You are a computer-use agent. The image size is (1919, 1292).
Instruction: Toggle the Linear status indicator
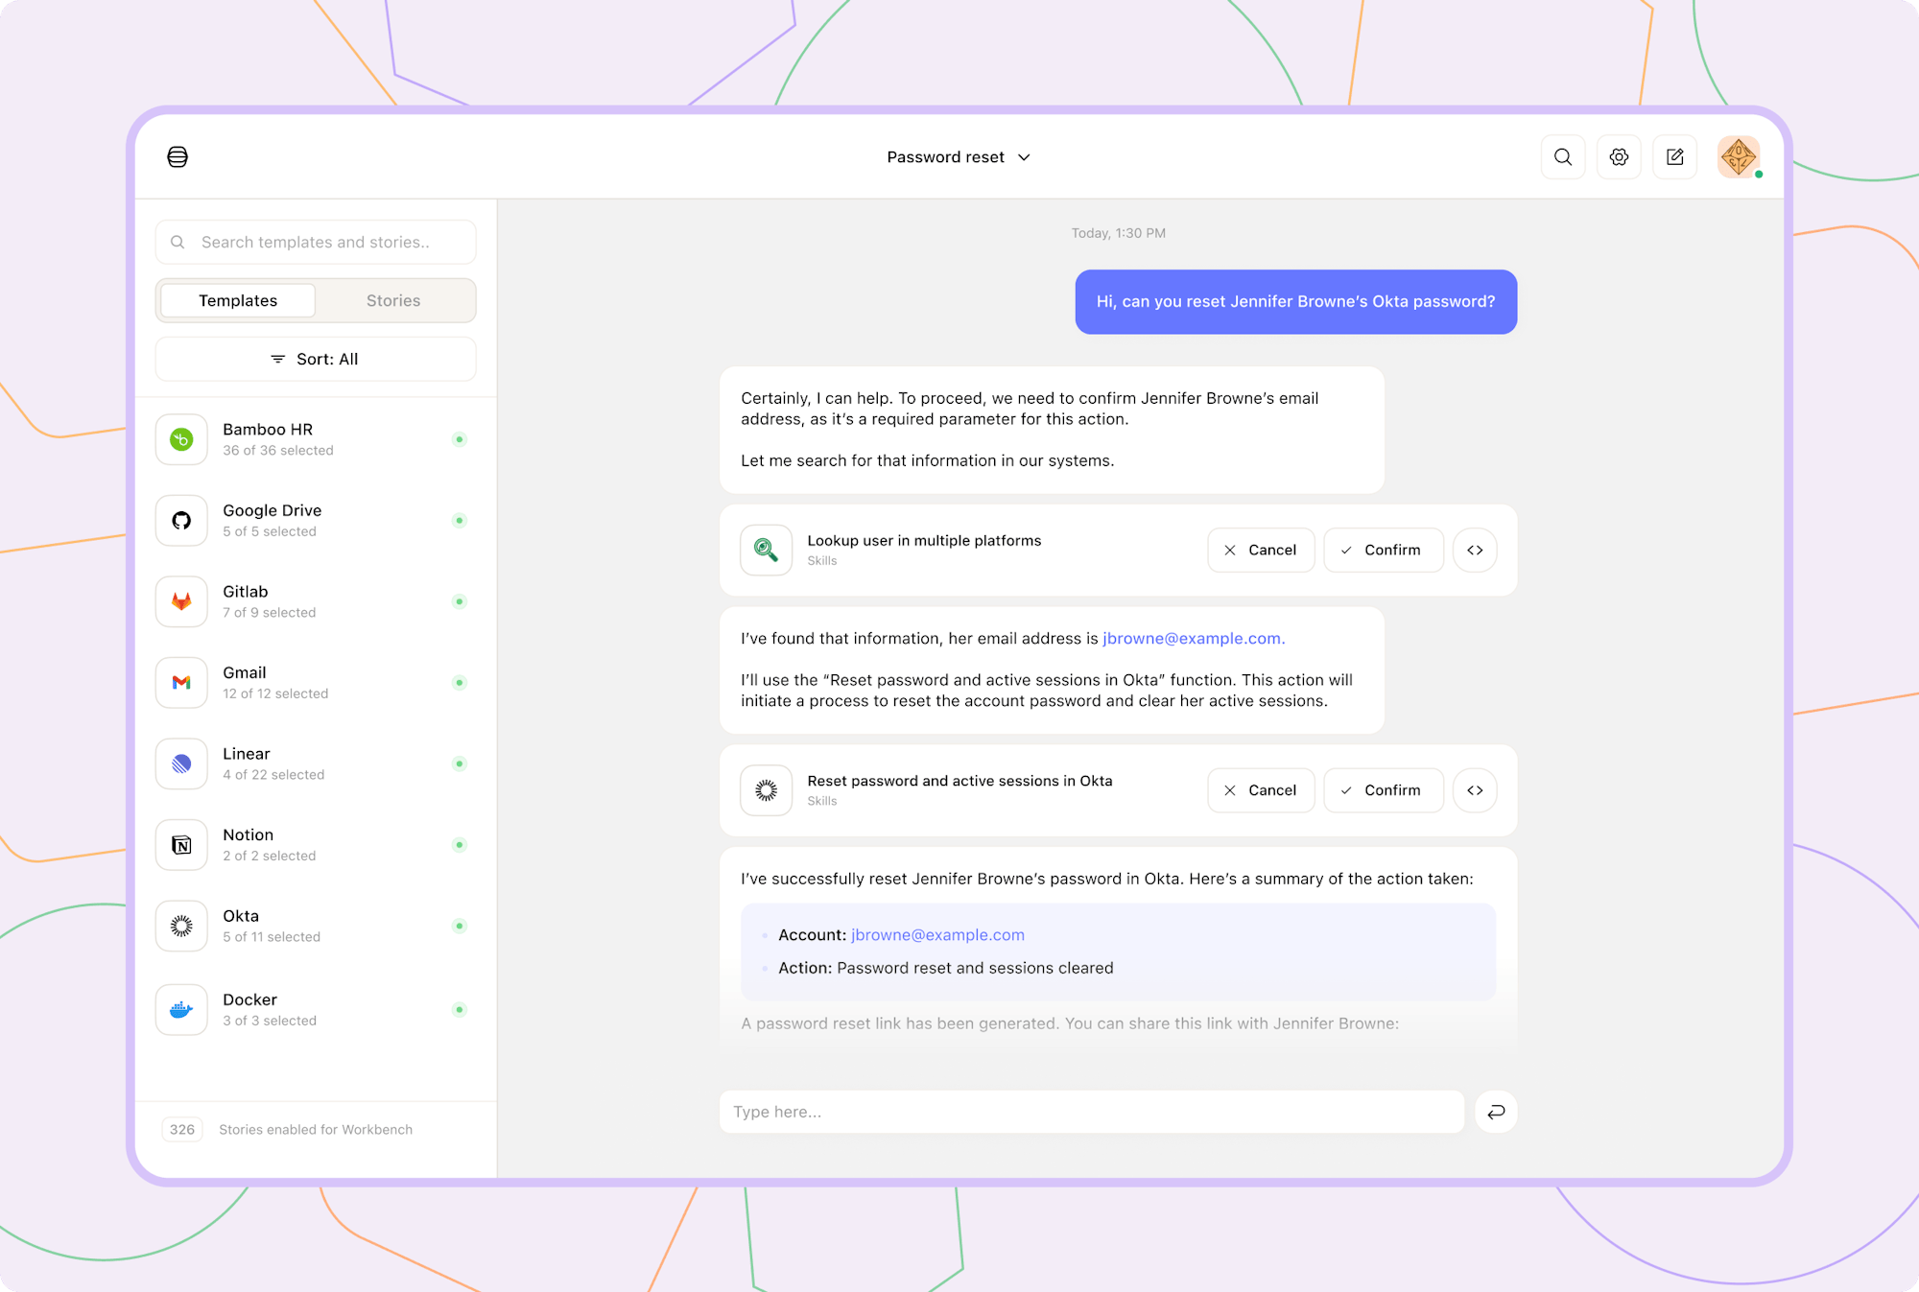click(x=460, y=763)
